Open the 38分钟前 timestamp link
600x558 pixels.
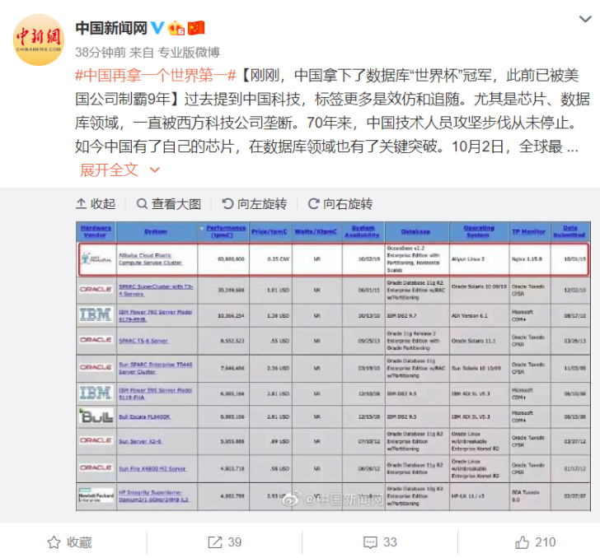click(x=101, y=53)
